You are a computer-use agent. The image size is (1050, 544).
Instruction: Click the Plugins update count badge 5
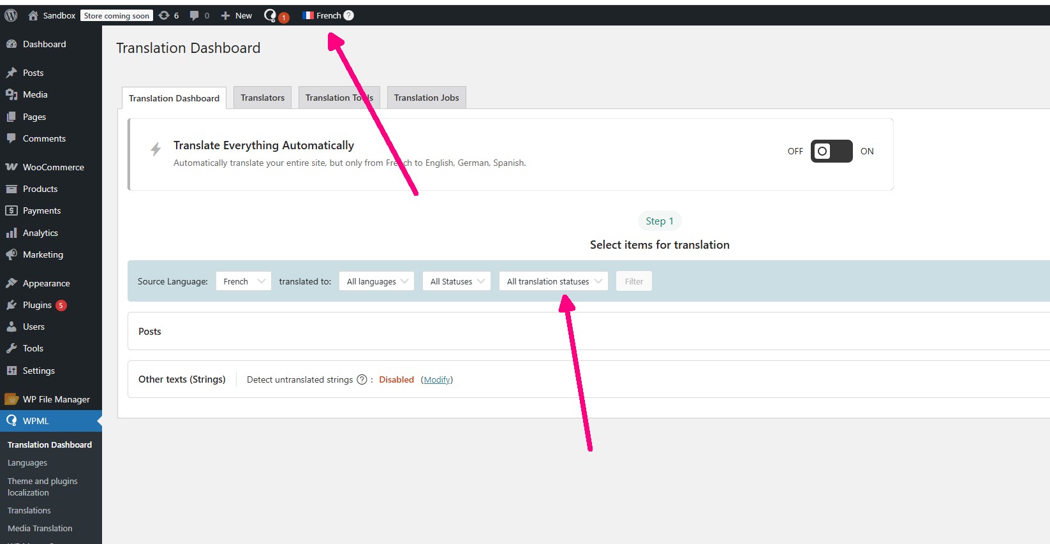tap(61, 305)
